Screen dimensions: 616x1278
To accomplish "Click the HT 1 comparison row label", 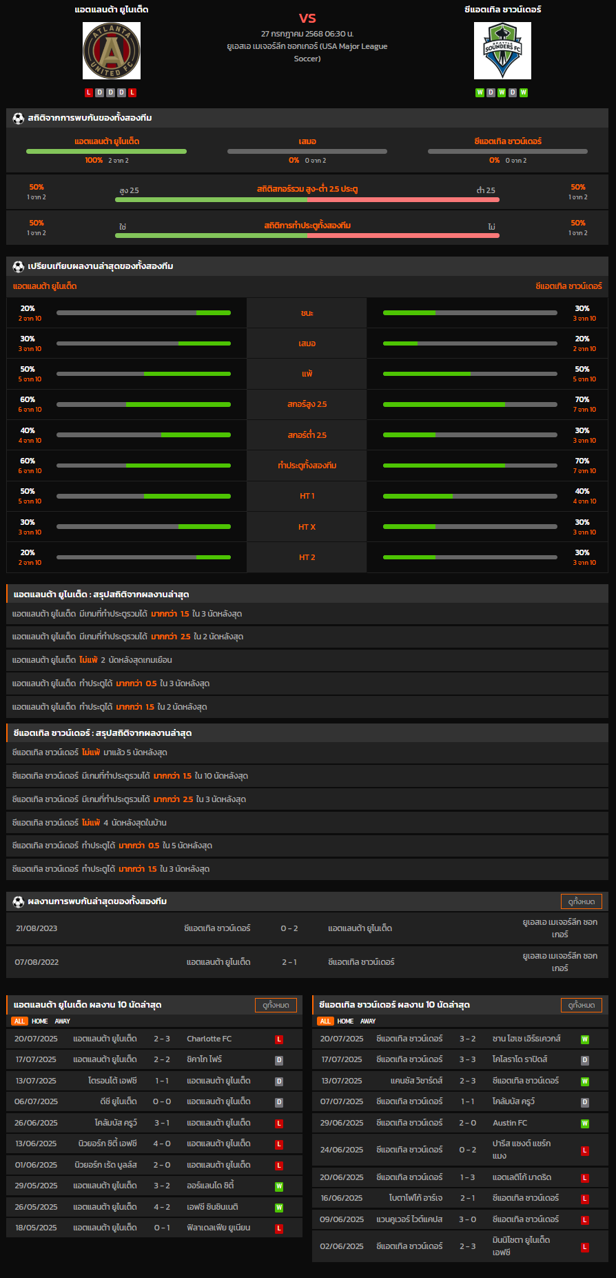I will click(x=307, y=496).
